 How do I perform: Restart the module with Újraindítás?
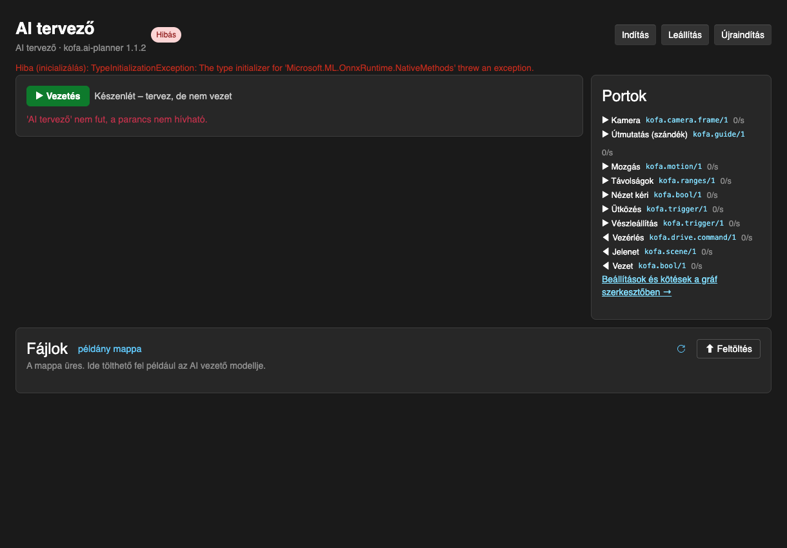point(742,35)
